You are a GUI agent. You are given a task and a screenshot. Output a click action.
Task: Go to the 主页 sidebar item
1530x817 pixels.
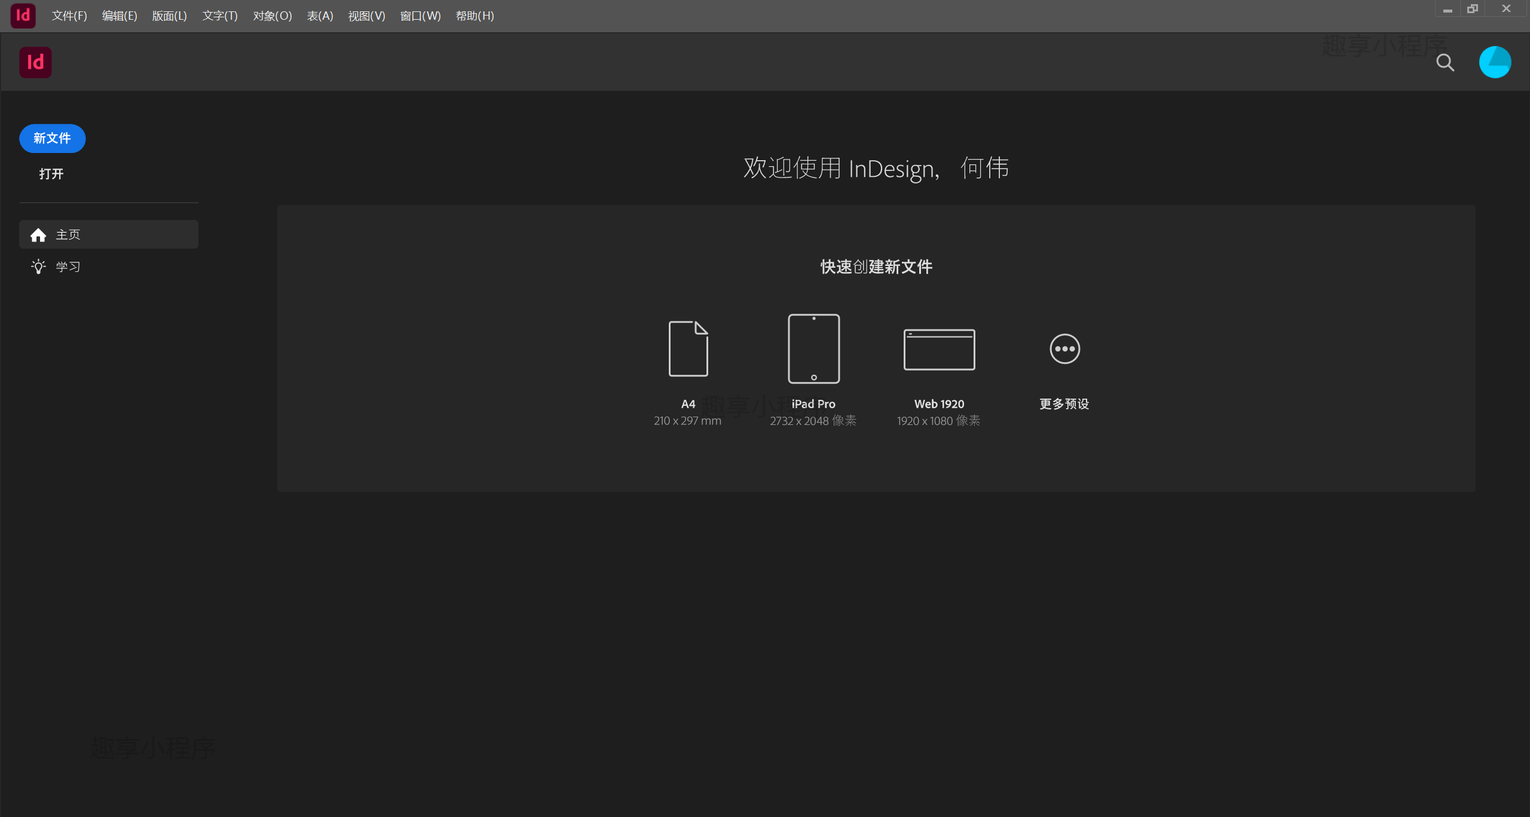(x=109, y=234)
